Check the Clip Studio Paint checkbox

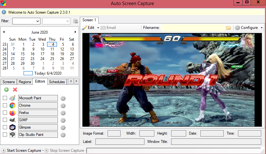pos(5,134)
